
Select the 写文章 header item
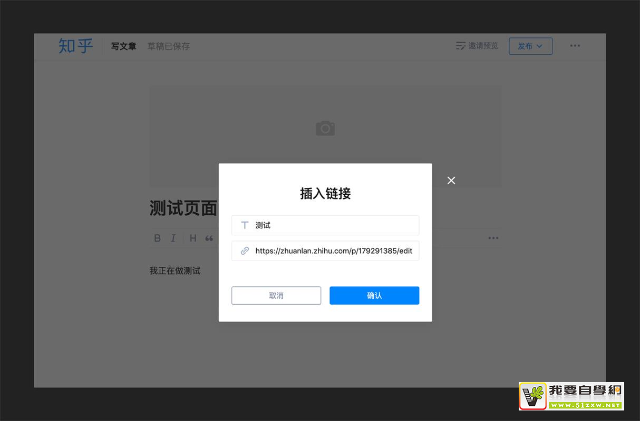(123, 46)
